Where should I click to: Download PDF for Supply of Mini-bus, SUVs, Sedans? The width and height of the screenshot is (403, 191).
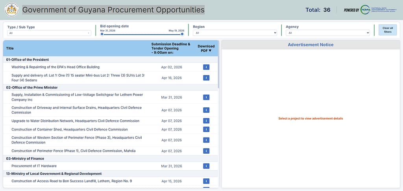(x=206, y=78)
